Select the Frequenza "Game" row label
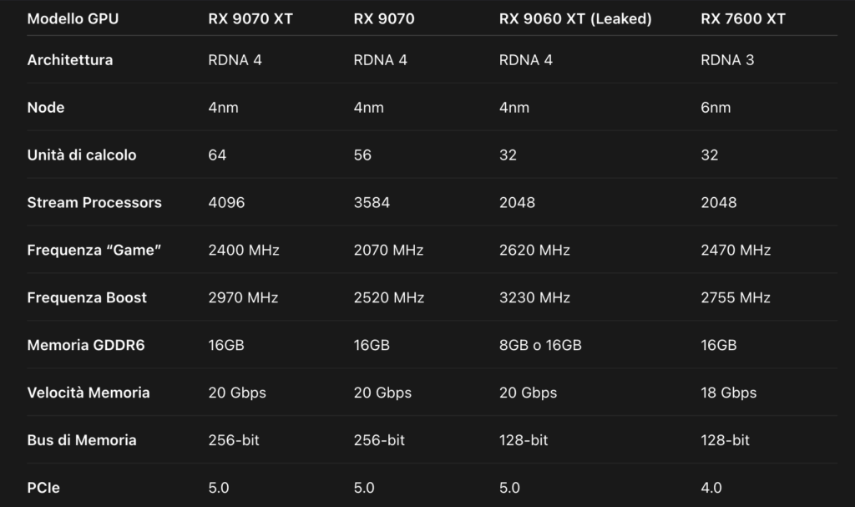Screen dimensions: 855x507 (94, 250)
